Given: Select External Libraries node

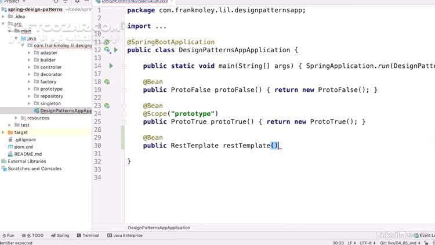Looking at the screenshot, I should pos(27,161).
